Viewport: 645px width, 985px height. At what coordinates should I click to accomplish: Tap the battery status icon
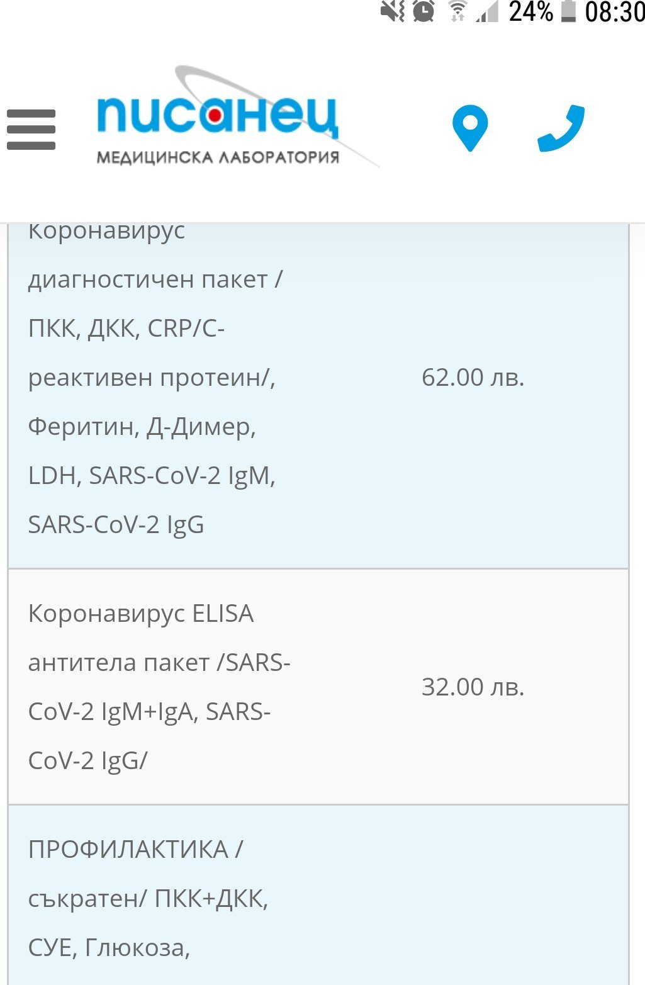[568, 11]
